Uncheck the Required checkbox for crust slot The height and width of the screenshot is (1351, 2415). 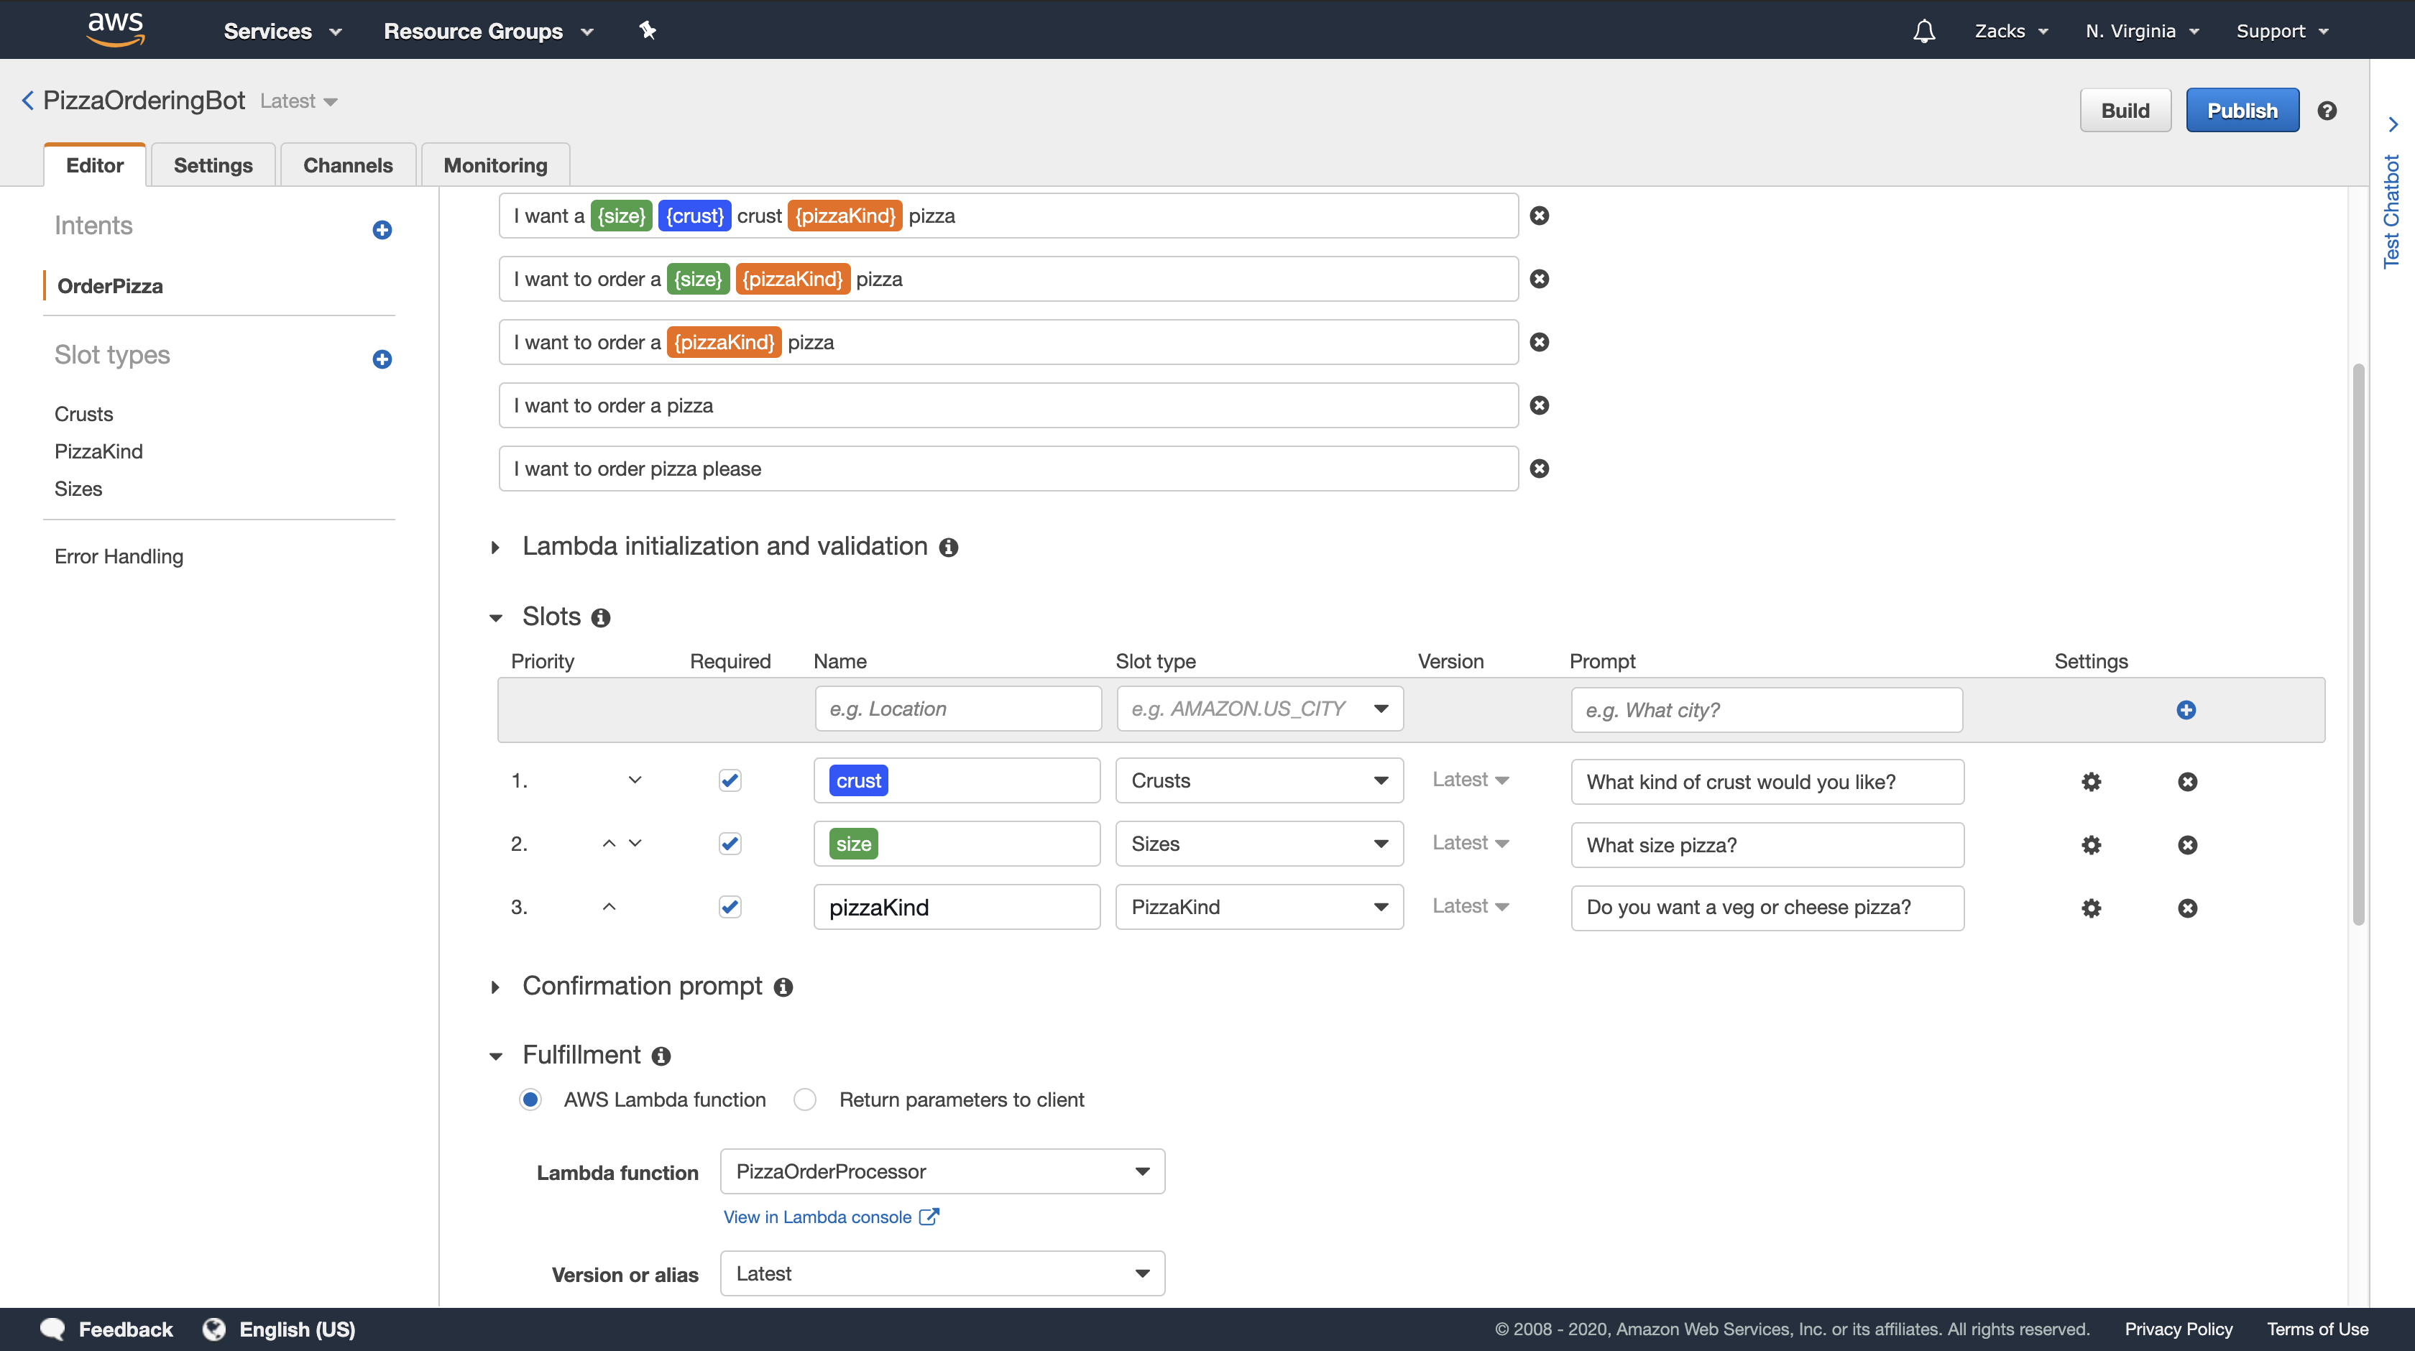coord(730,780)
